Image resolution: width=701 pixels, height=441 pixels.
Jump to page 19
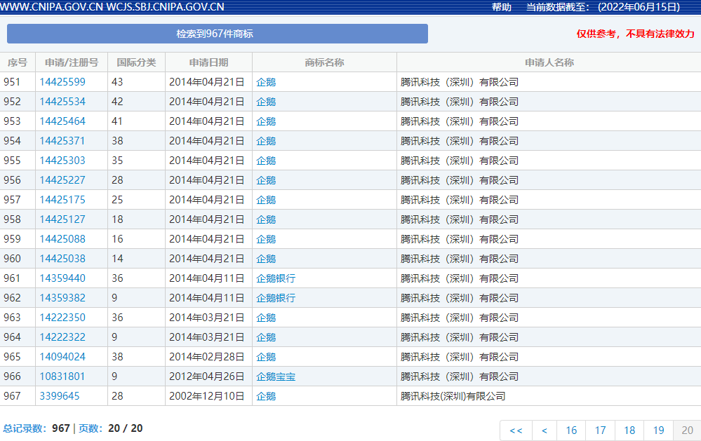click(658, 430)
